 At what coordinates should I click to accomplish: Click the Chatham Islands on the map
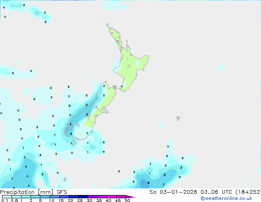pyautogui.click(x=178, y=118)
